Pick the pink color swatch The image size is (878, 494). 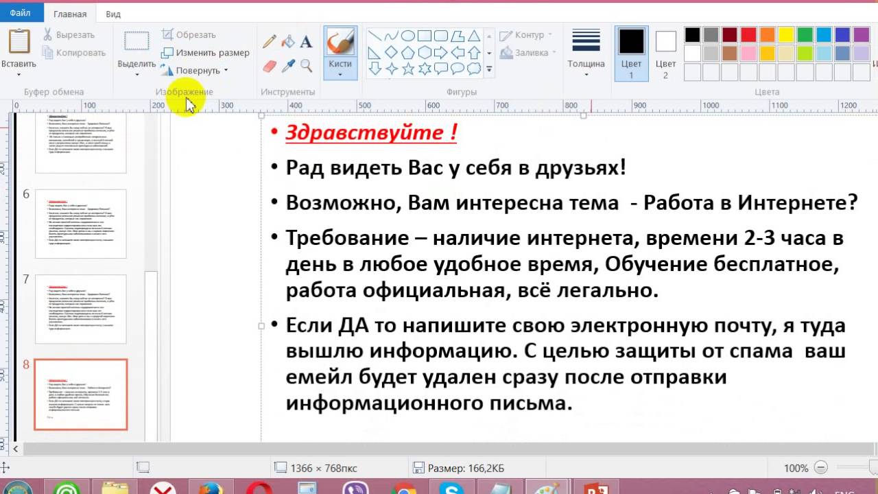(x=748, y=54)
